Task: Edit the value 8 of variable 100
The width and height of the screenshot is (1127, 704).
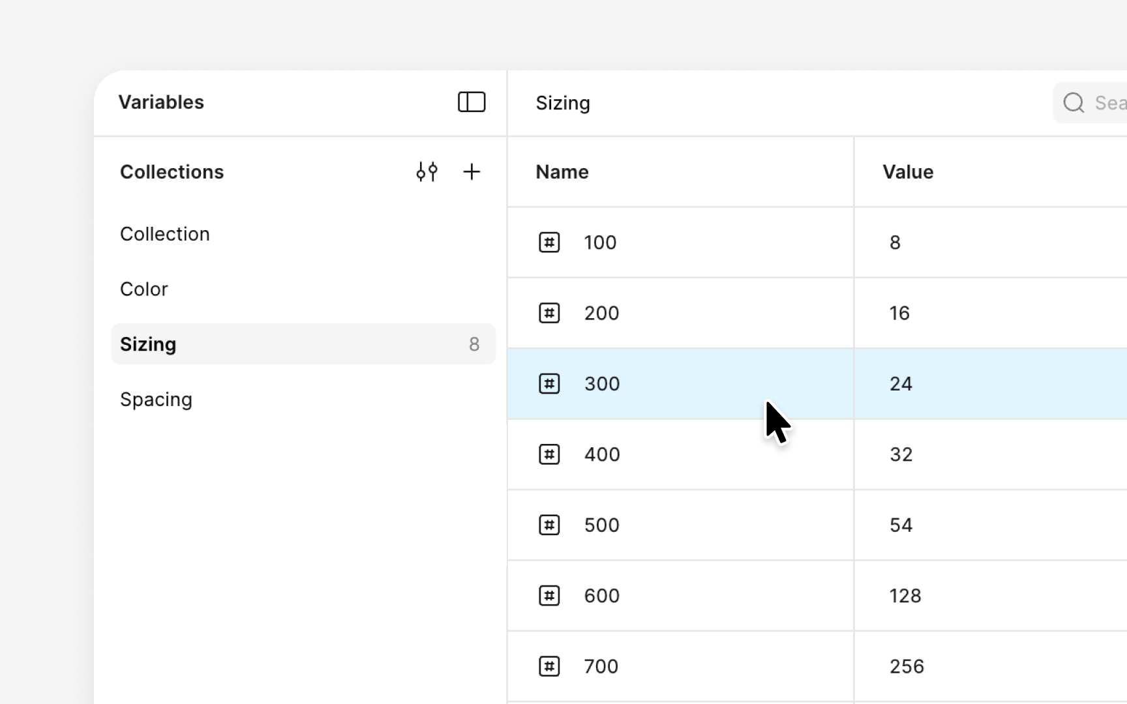Action: click(895, 242)
